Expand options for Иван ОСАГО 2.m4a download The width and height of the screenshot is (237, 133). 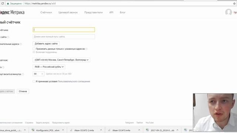101,130
